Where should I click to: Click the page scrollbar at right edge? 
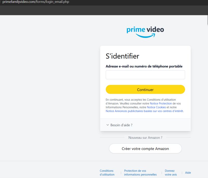point(207,20)
